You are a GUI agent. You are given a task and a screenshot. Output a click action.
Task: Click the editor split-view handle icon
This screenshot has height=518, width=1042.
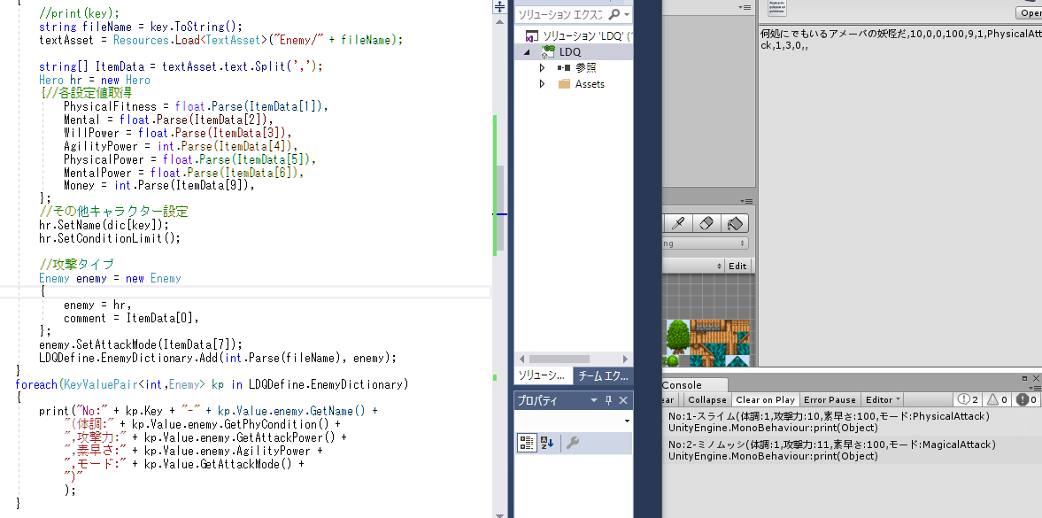click(x=499, y=7)
